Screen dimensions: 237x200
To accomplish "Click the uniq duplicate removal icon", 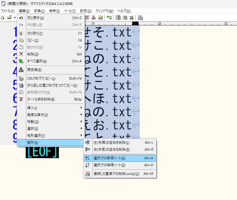I will pos(87,174).
